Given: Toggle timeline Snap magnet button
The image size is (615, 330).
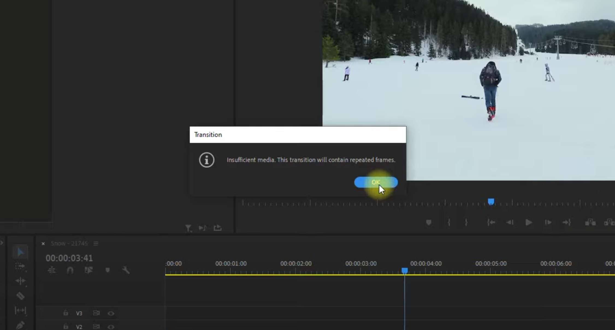Looking at the screenshot, I should (70, 270).
